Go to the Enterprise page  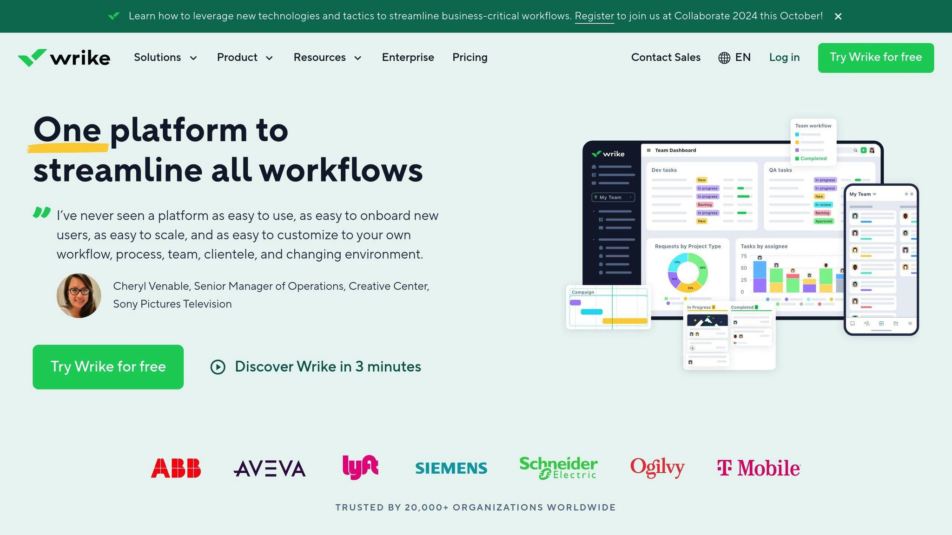[x=408, y=58]
